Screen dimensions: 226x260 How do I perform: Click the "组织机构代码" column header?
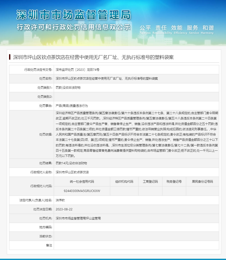pos(124,182)
